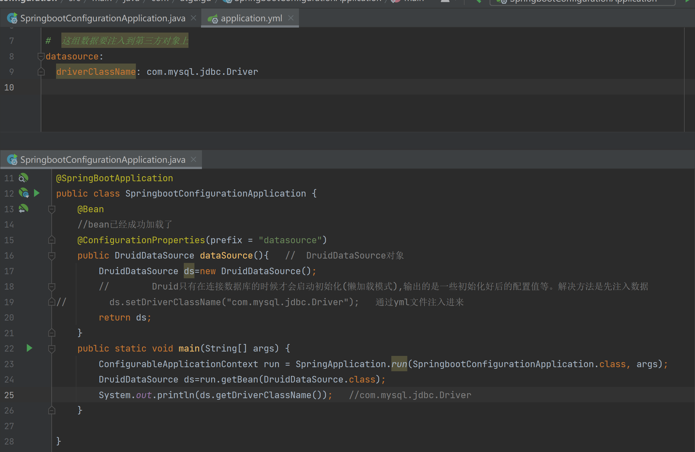Close the application.yml tab
This screenshot has height=452, width=695.
pos(291,18)
